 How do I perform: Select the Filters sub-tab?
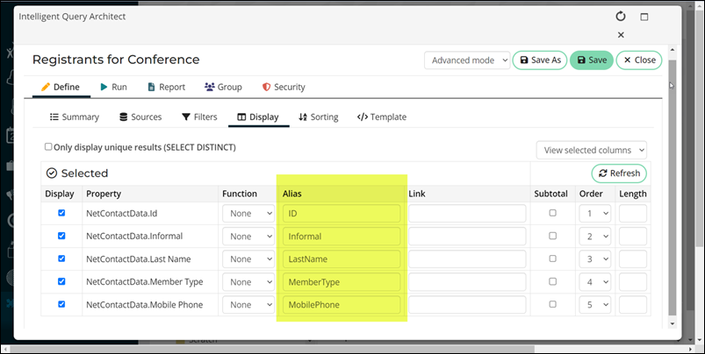click(199, 117)
